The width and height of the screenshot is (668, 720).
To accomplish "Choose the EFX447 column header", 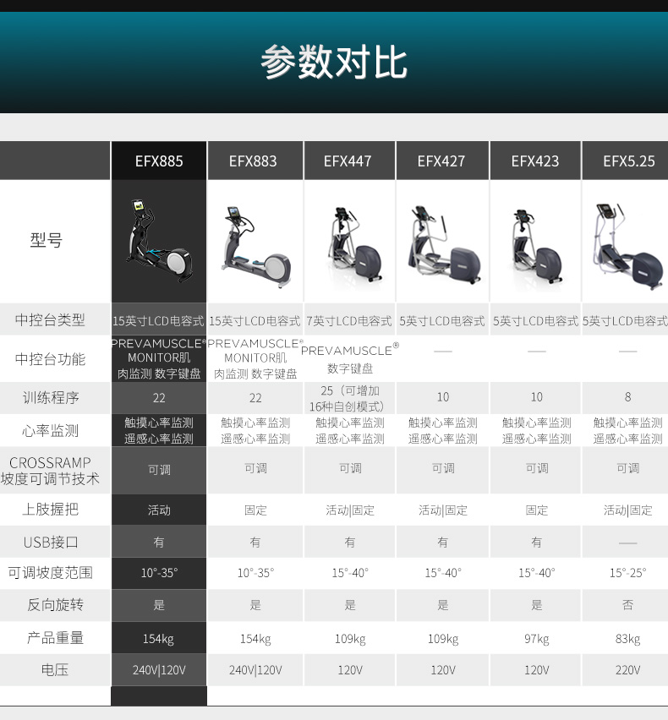I will click(x=348, y=161).
